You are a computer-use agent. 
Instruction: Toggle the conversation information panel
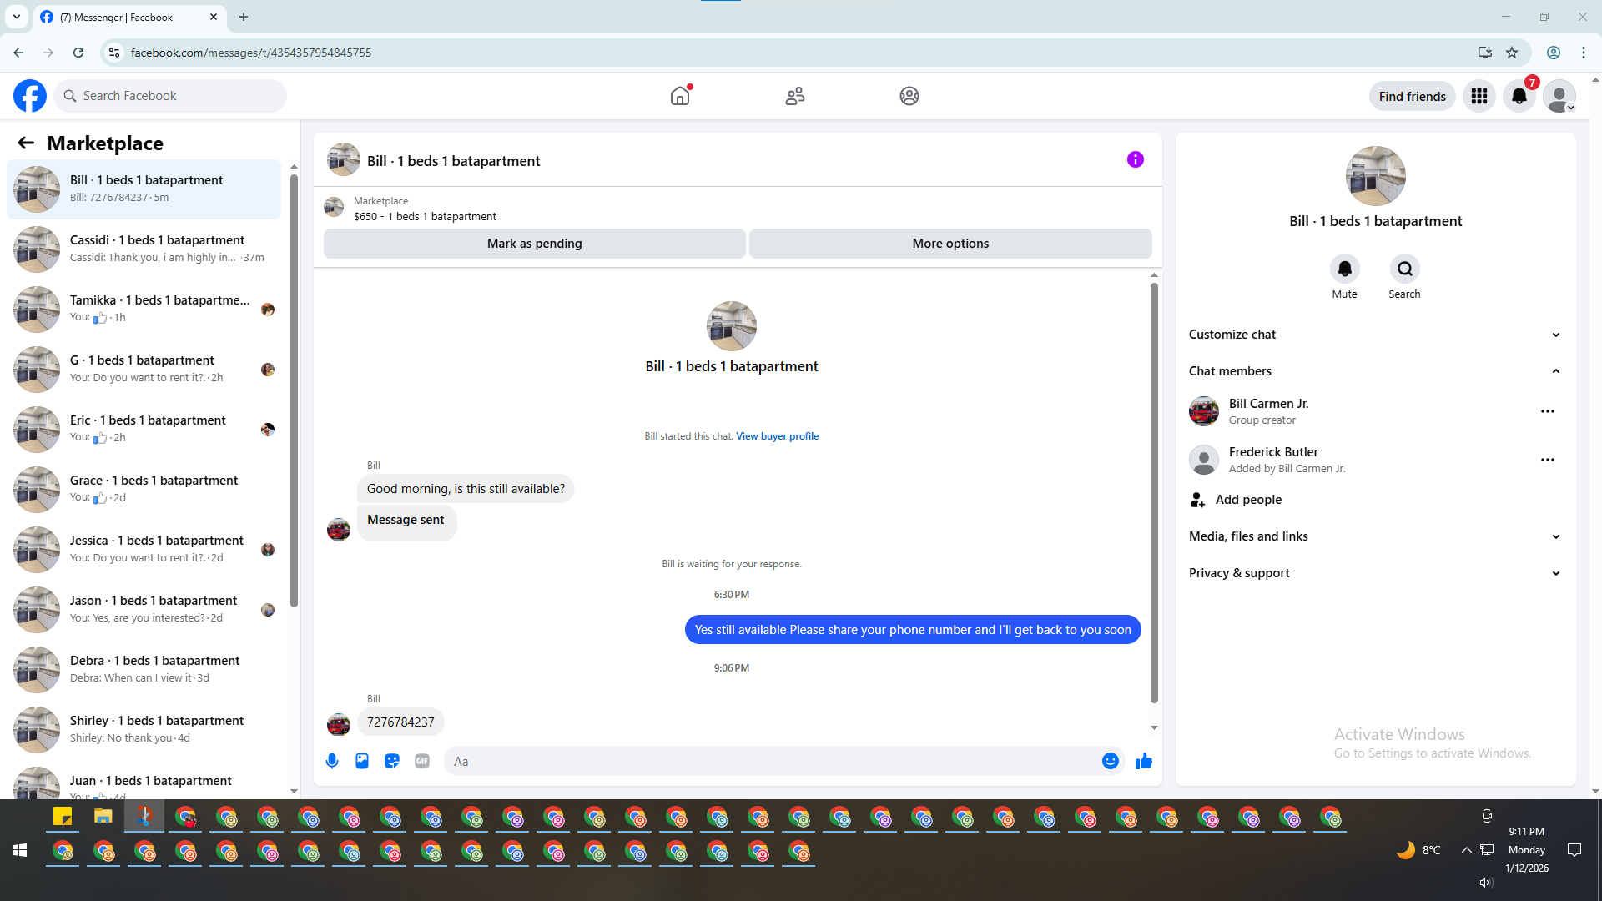point(1136,159)
